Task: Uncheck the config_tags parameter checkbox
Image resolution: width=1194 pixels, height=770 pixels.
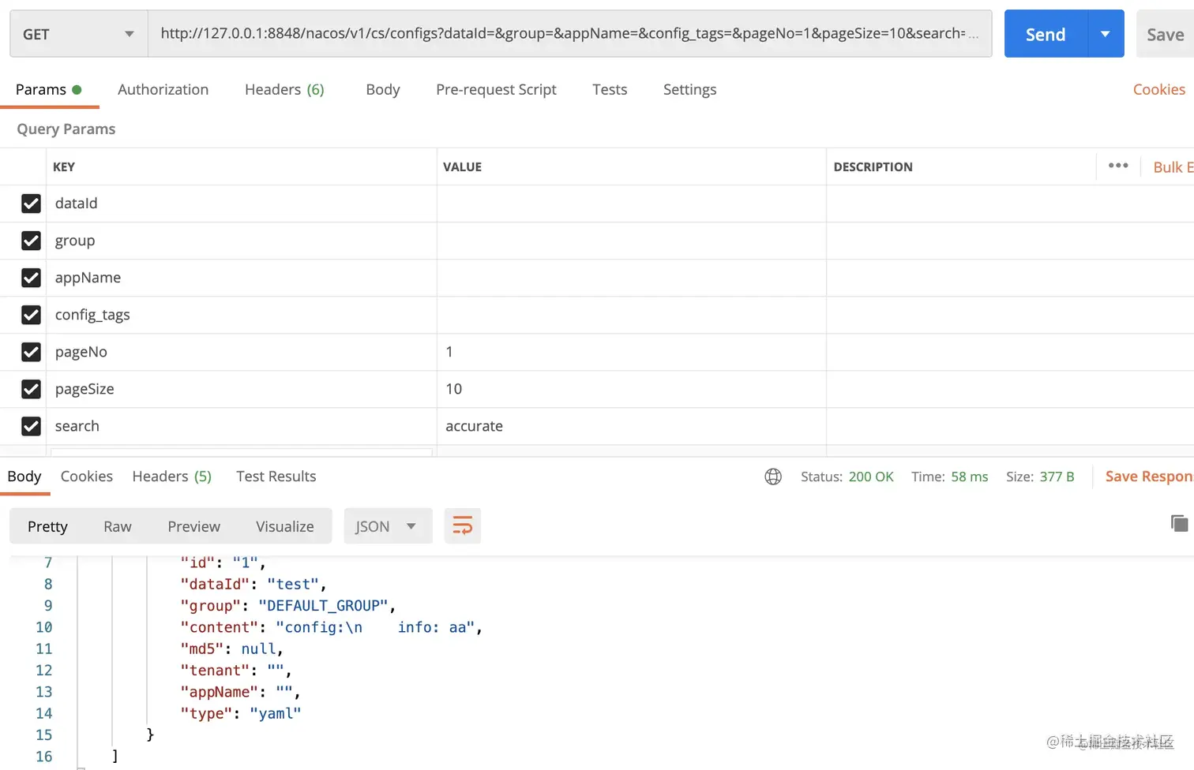Action: pyautogui.click(x=31, y=315)
